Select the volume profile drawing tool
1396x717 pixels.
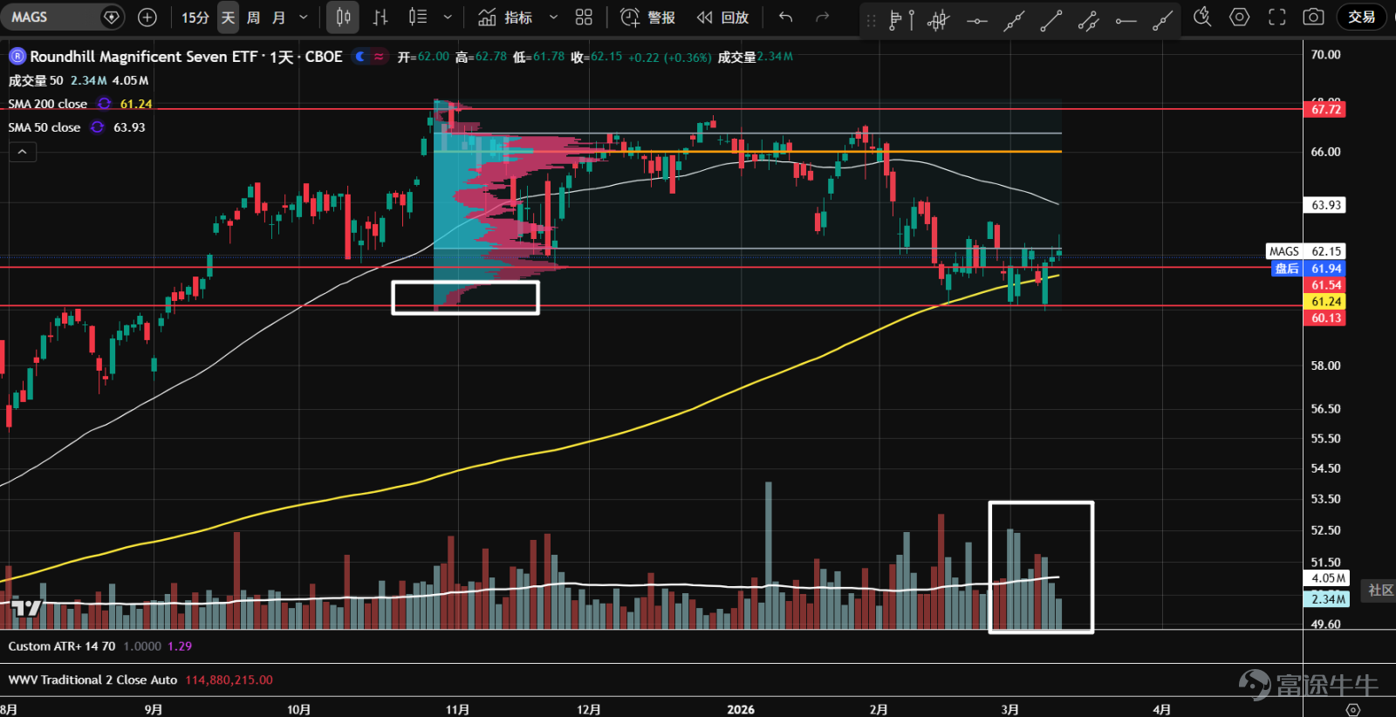coord(901,20)
